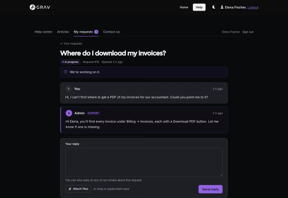Click the user profile icon
Screen dimensions: 288x198
[222, 7]
